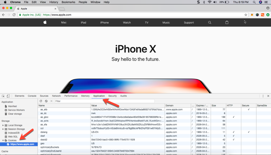Screen dimensions: 271x155
Task: Click the green extension icon in toolbar
Action: [x=268, y=15]
